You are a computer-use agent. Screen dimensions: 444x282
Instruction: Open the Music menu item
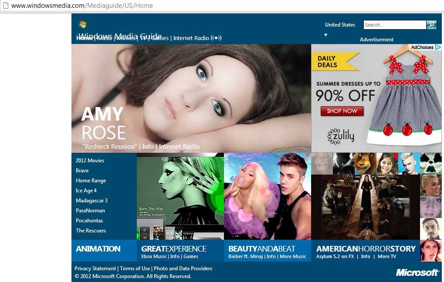click(104, 38)
